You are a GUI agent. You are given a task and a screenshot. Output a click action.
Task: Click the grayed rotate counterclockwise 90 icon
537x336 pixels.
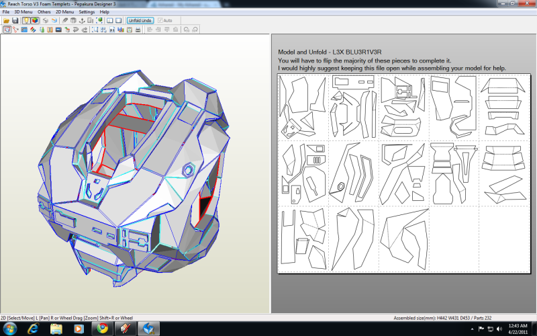click(x=187, y=30)
